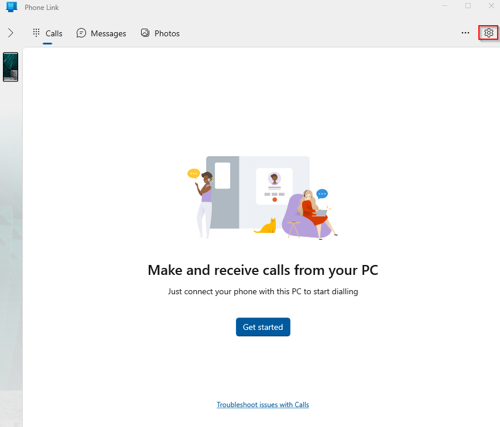The height and width of the screenshot is (427, 500).
Task: Select the phone device thumbnail
Action: (11, 67)
